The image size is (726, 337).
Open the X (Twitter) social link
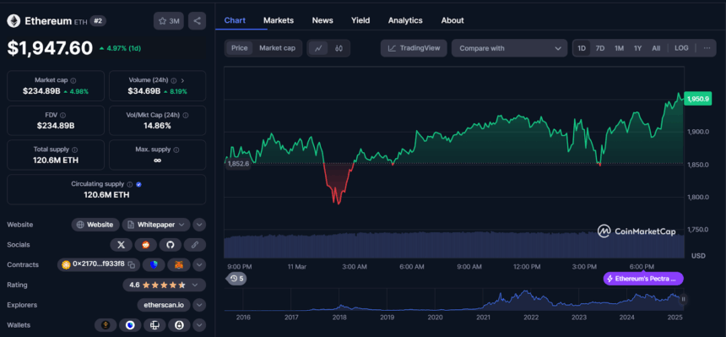(x=122, y=245)
